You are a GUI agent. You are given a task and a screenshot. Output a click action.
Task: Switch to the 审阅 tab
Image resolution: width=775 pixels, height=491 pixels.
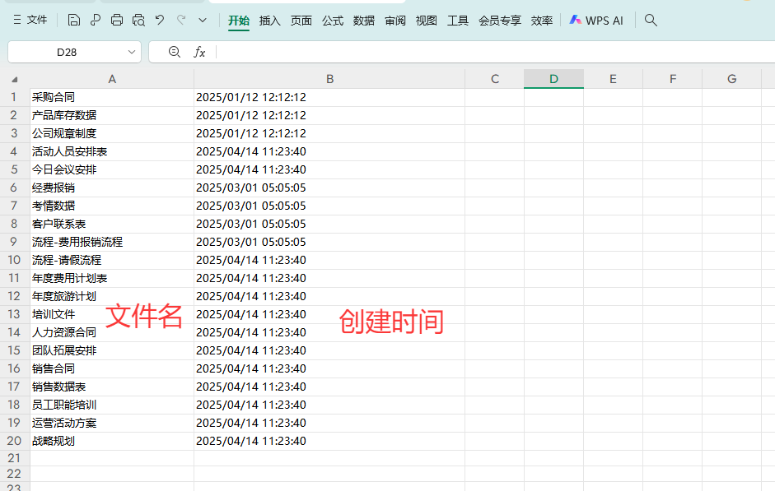pos(395,21)
